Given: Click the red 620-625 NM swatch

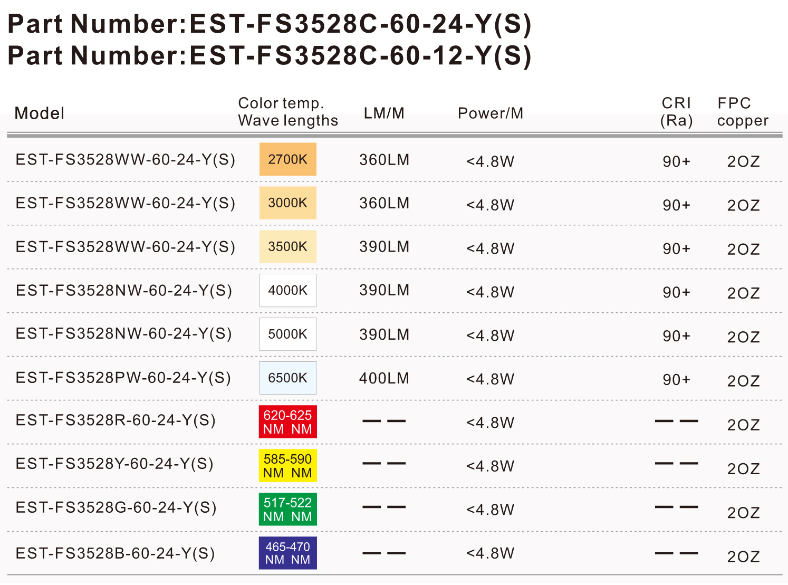Looking at the screenshot, I should coord(287,421).
